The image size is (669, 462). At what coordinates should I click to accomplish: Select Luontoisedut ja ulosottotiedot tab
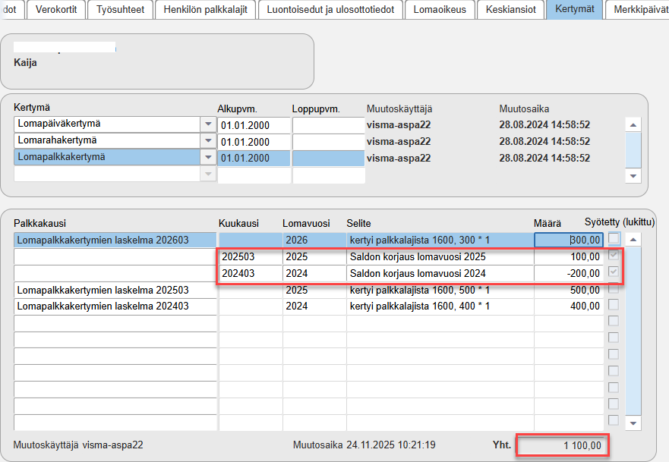[x=330, y=9]
